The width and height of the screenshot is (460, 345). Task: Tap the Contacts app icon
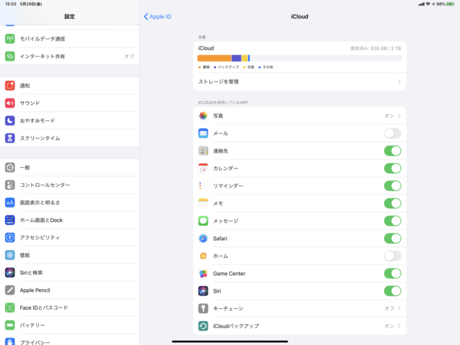click(204, 151)
